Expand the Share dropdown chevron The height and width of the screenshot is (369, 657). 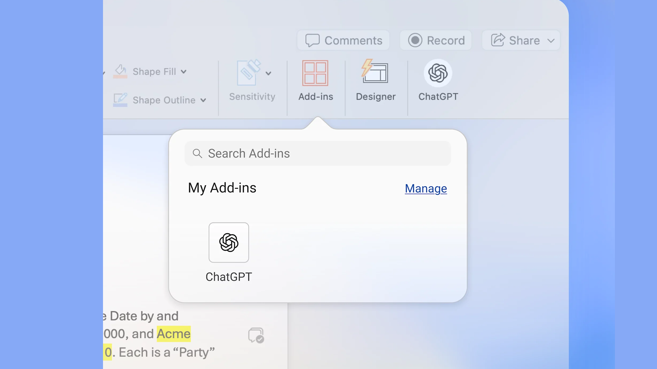[x=551, y=41]
